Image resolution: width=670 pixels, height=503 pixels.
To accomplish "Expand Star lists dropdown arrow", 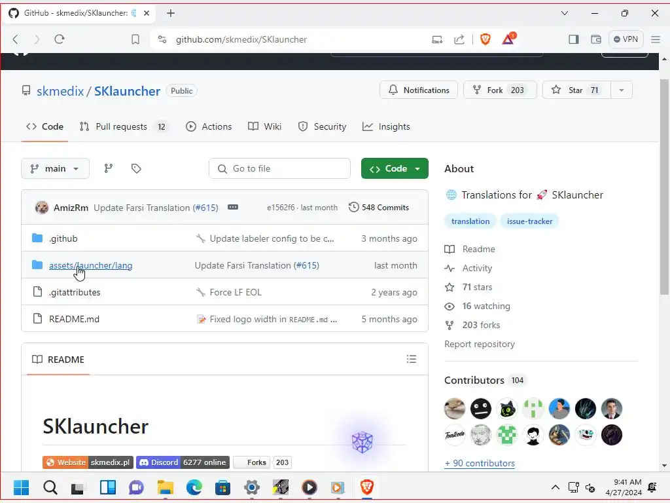I will point(622,90).
